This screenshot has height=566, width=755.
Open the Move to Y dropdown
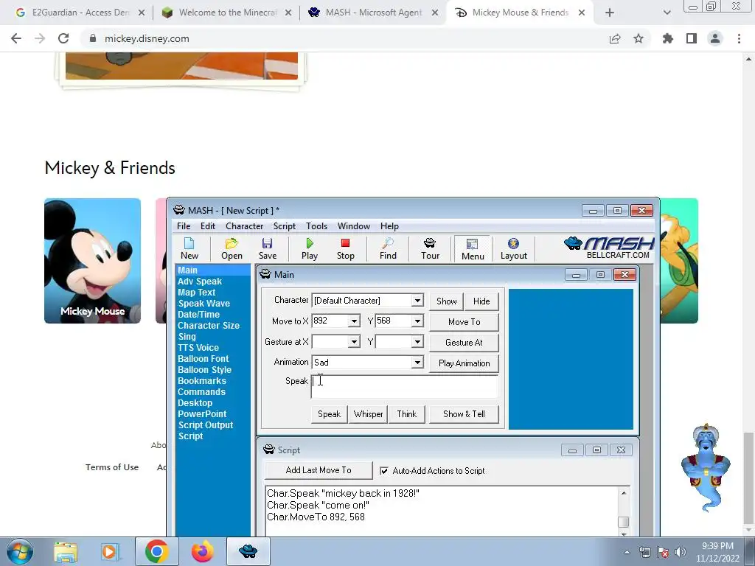[x=417, y=321]
